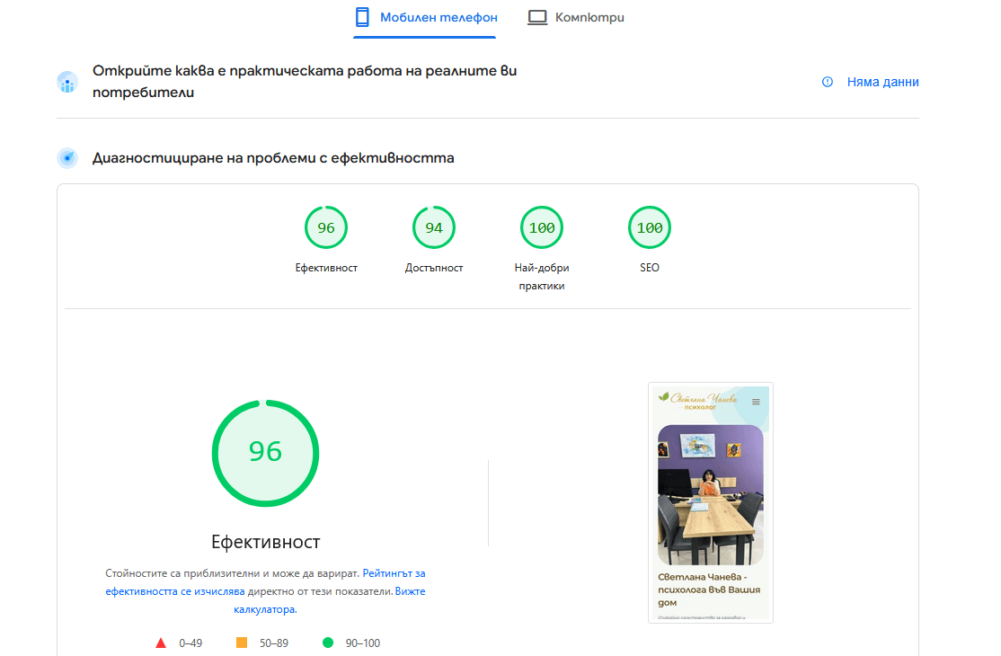This screenshot has width=1001, height=656.
Task: Click the info icon next to Няма данни
Action: coord(828,82)
